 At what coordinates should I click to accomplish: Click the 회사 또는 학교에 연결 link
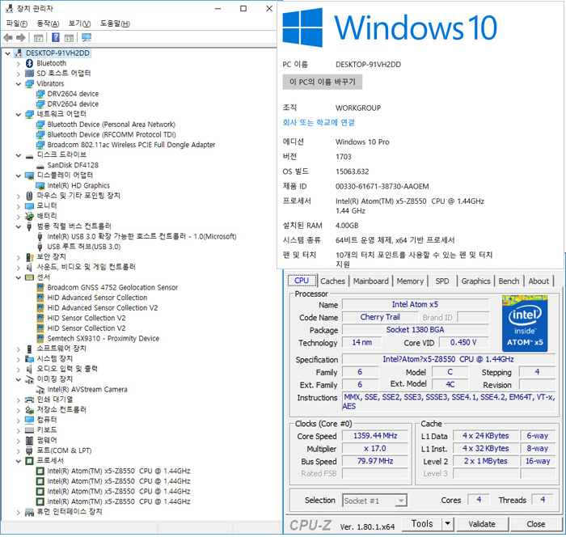[x=319, y=122]
